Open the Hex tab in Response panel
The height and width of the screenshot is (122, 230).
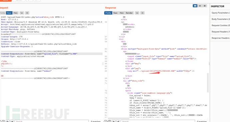point(122,13)
